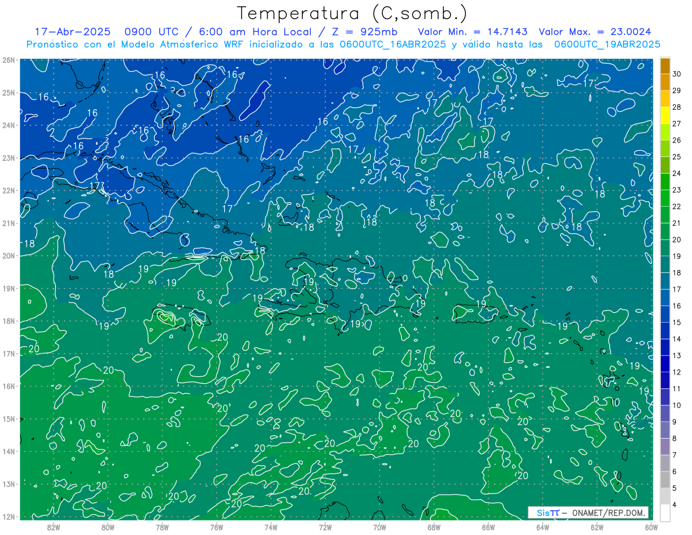
Task: Click the color bar label 30
Action: 677,74
